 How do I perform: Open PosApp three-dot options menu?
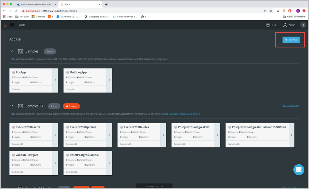tap(55, 80)
